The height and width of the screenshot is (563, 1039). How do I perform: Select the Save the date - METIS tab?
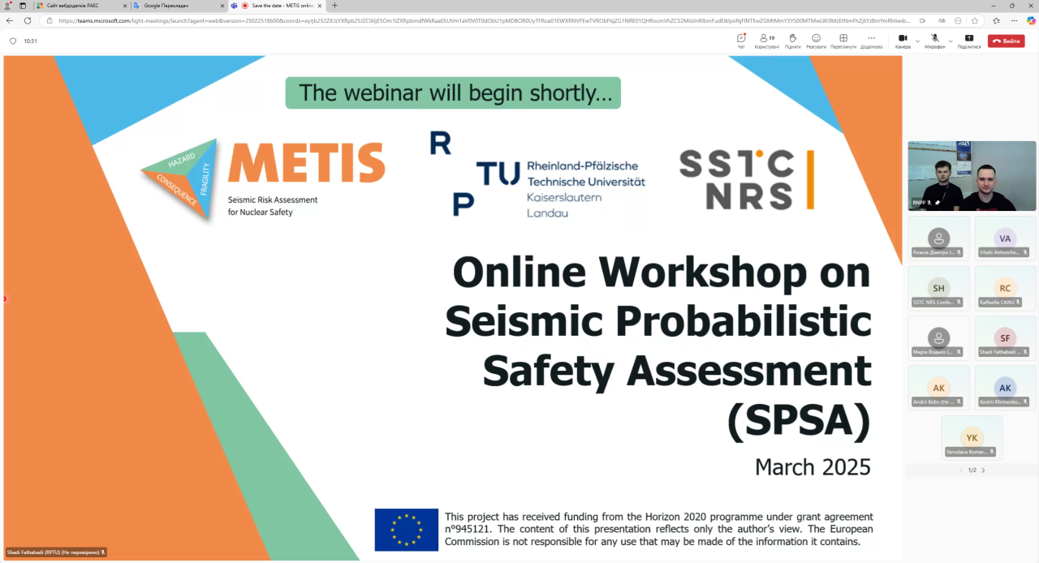[x=277, y=6]
